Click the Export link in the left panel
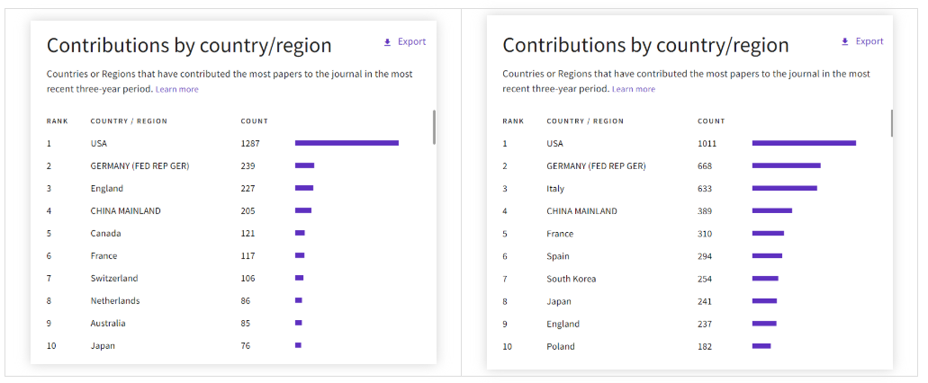 tap(411, 42)
